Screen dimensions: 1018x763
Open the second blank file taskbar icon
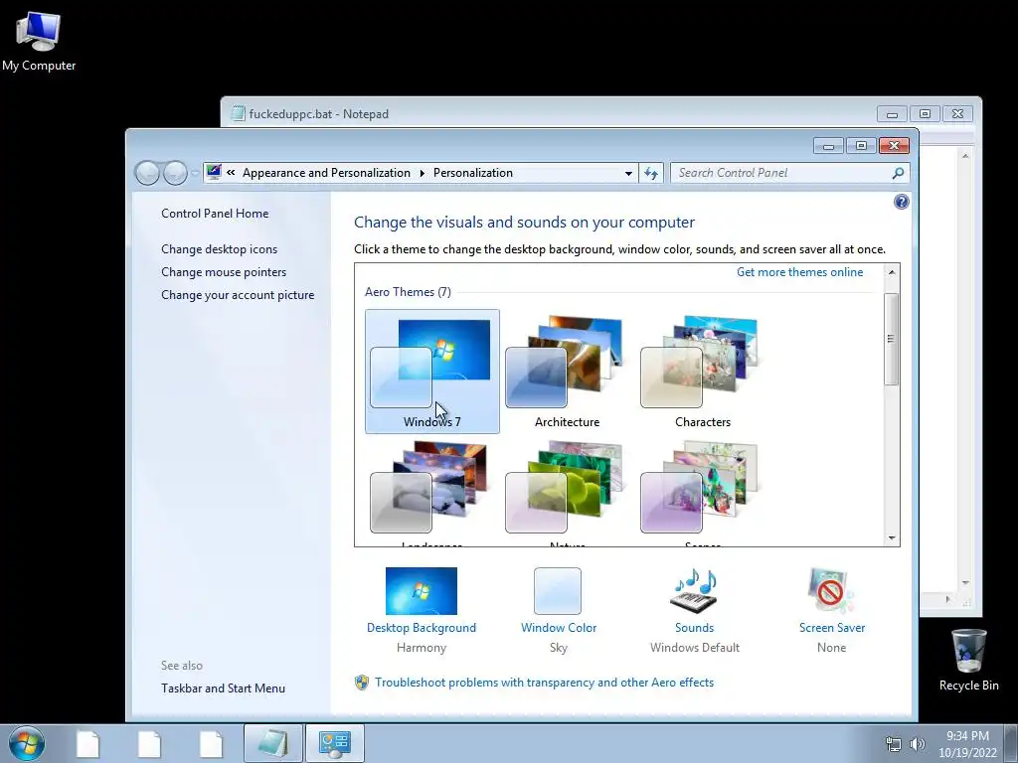pyautogui.click(x=149, y=743)
